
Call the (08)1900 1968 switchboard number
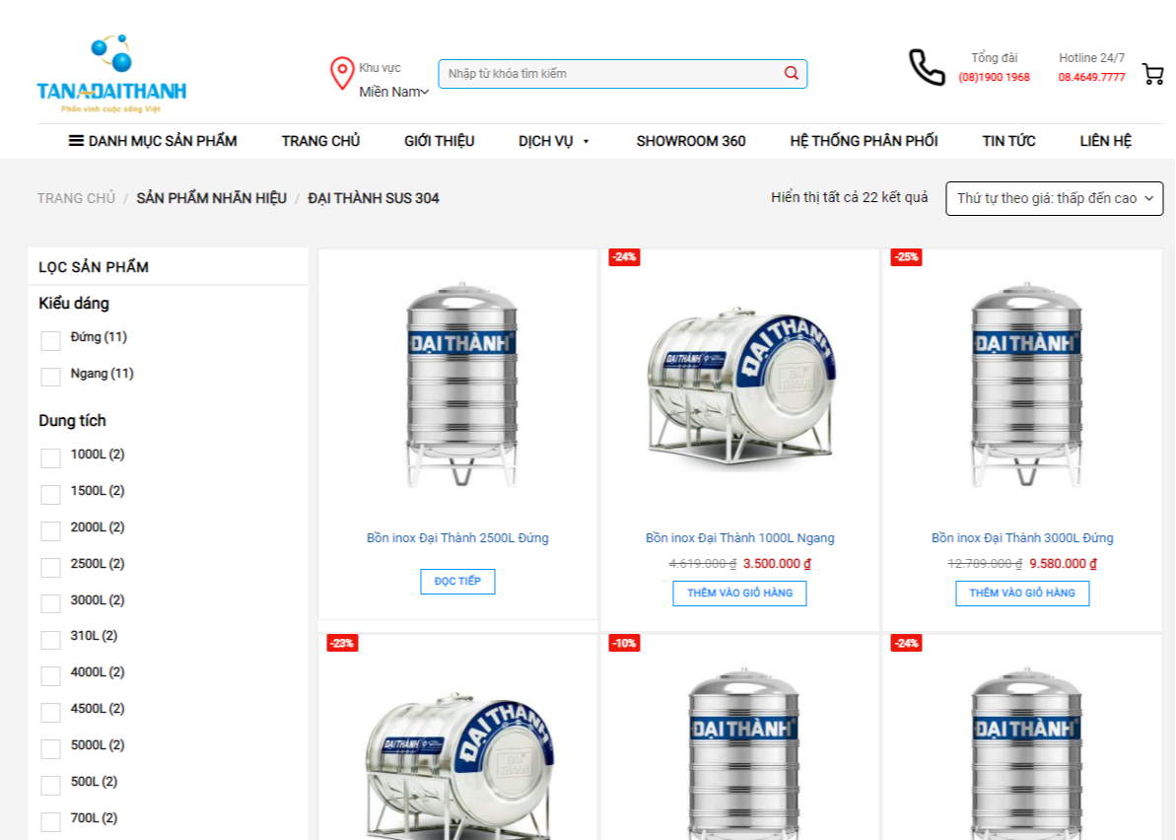[994, 77]
